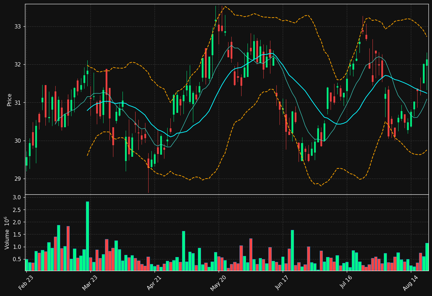Click the price axis value 31

(x=18, y=103)
